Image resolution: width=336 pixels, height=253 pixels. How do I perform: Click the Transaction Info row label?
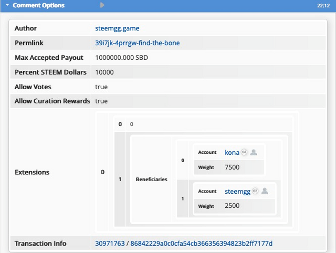tap(40, 244)
